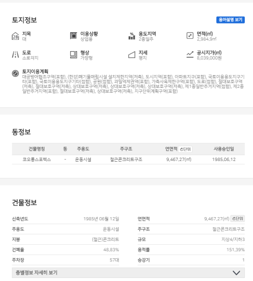Image resolution: width=253 pixels, height=281 pixels.
Task: Select the 코오롱스포렉스 building name cell
Action: (37, 160)
